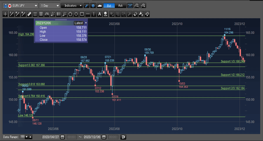Click the magnet snap tool icon

pyautogui.click(x=147, y=14)
